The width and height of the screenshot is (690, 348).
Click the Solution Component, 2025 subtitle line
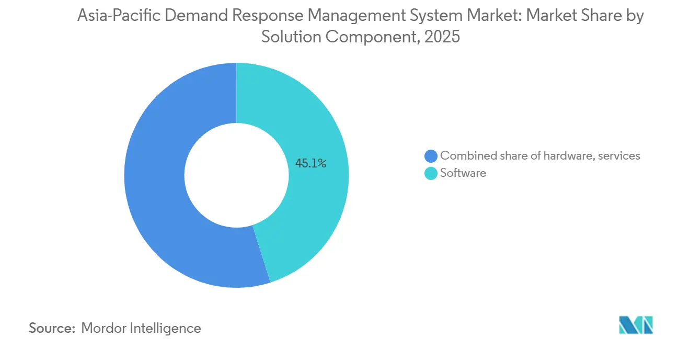361,38
